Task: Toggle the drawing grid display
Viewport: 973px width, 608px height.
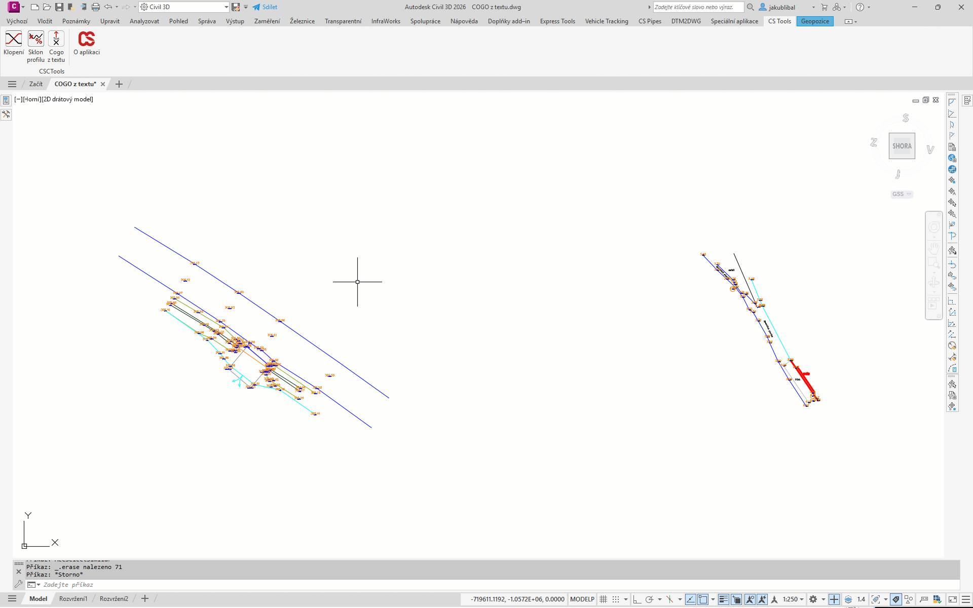Action: click(603, 599)
